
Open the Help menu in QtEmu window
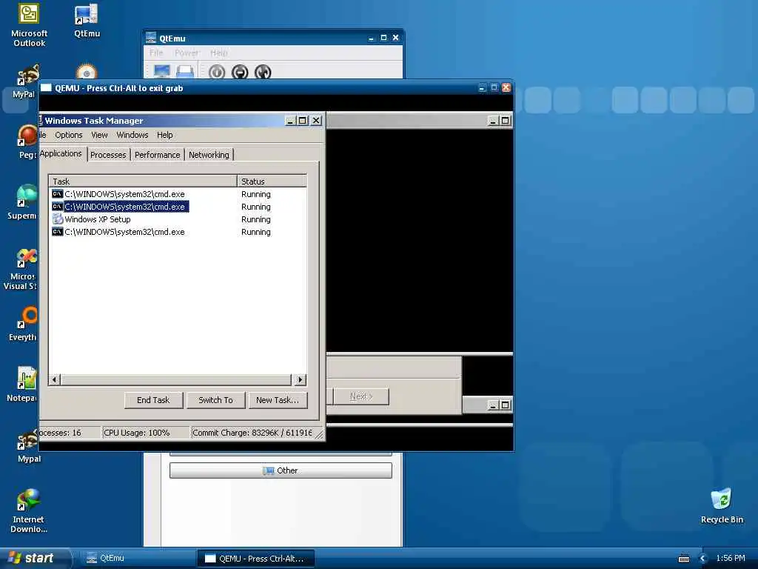click(218, 53)
